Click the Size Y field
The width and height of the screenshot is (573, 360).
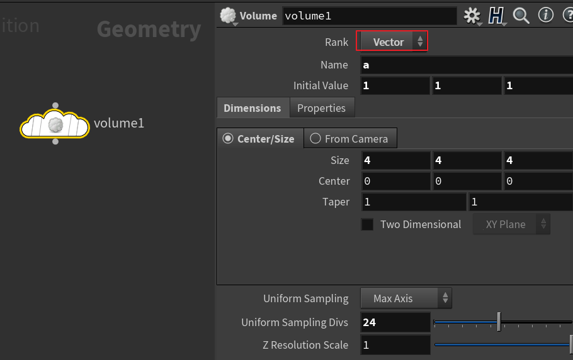467,160
